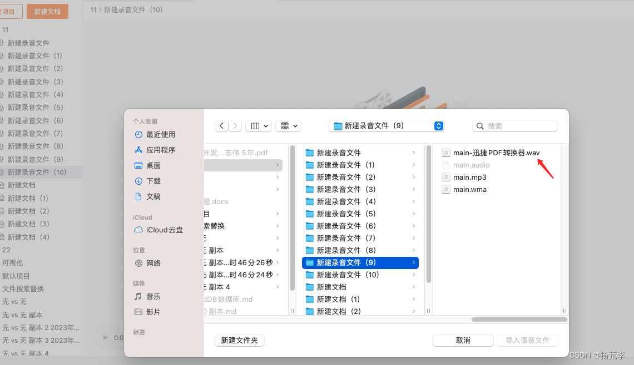Select main-迅捷PDF转换器.wav file
634x365 pixels.
click(496, 153)
